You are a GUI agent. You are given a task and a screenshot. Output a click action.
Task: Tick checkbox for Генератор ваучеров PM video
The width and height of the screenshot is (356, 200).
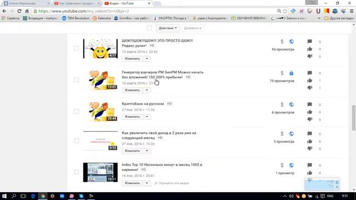[77, 80]
